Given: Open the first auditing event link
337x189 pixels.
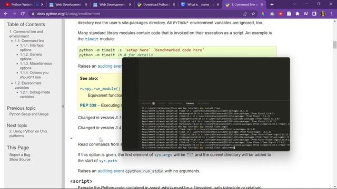Looking at the screenshot, I should [x=110, y=66].
